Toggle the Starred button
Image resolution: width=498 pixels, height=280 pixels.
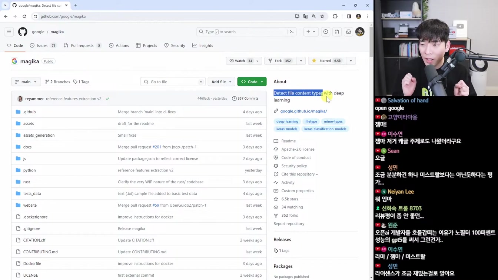(x=326, y=61)
